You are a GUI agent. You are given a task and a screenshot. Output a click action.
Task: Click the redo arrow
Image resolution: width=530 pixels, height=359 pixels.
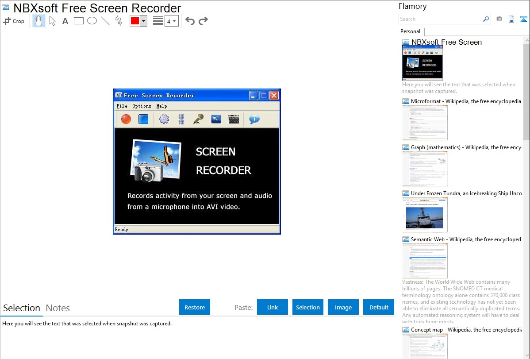click(203, 21)
